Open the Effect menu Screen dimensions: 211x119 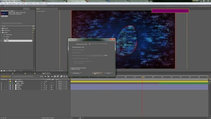coord(23,4)
